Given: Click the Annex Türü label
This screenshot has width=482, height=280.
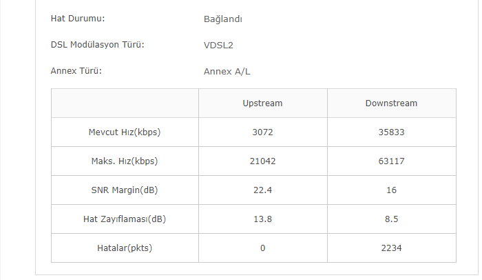Looking at the screenshot, I should (x=76, y=71).
